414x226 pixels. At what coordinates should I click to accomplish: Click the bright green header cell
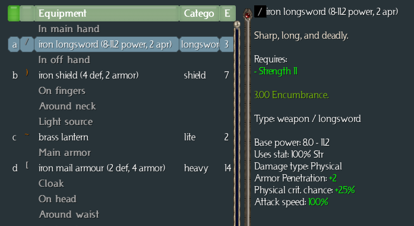[x=14, y=13]
